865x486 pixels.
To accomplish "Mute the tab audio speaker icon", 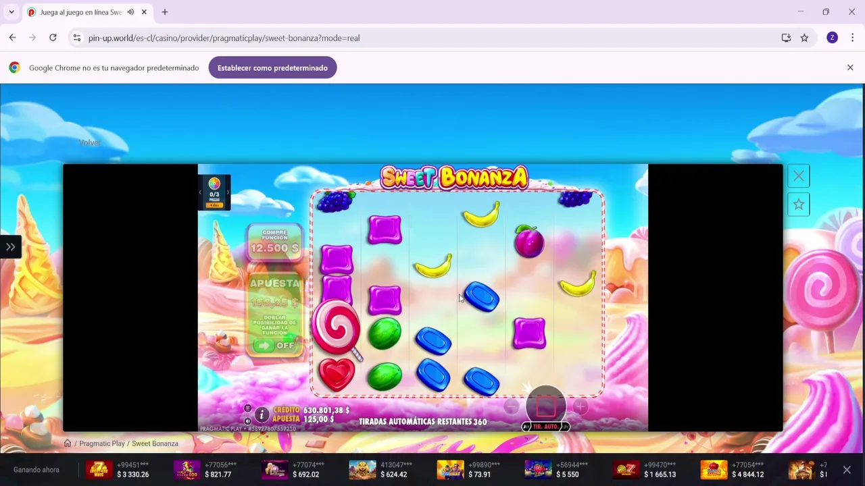I will 130,12.
